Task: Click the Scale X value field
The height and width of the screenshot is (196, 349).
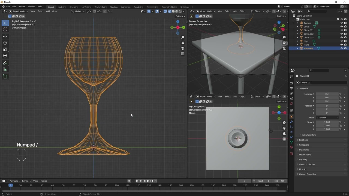Action: tap(327, 122)
